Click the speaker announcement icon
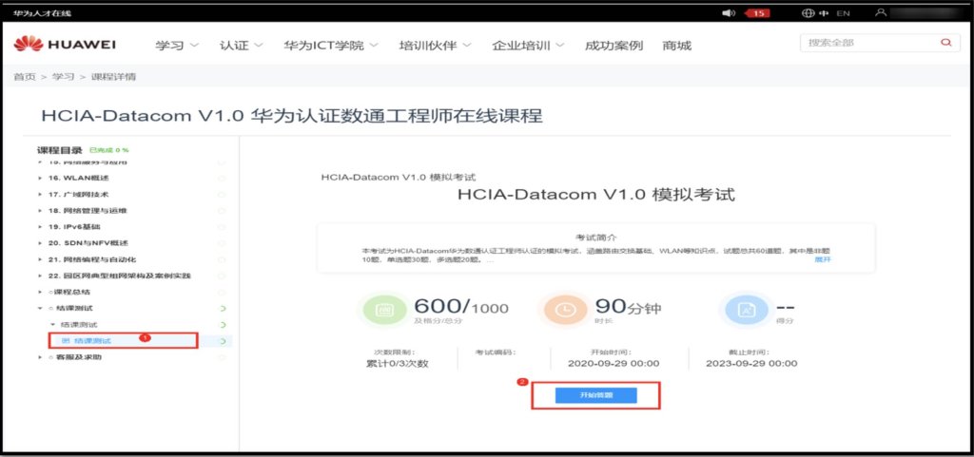The width and height of the screenshot is (974, 457). 729,13
